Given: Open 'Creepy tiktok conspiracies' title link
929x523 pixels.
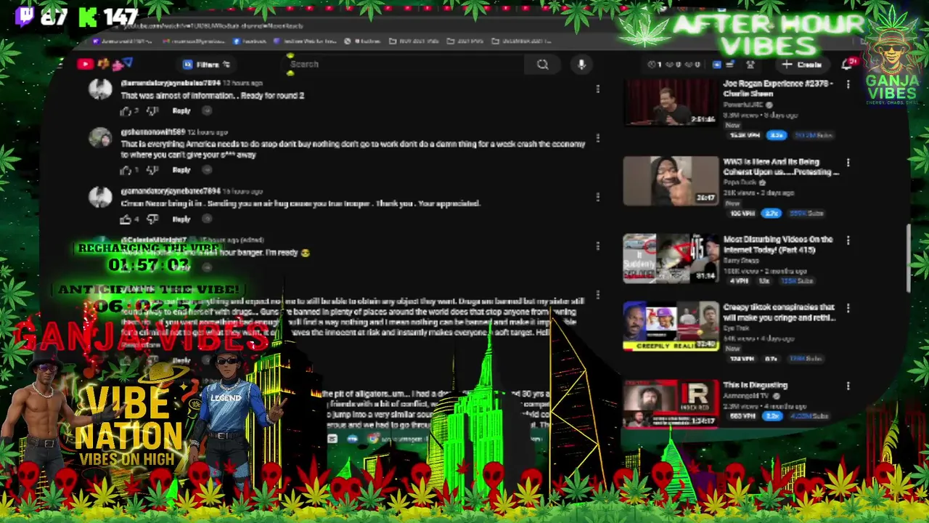Looking at the screenshot, I should pyautogui.click(x=779, y=312).
